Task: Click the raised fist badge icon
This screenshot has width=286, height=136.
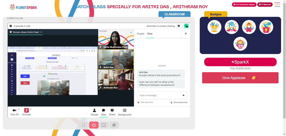Action: pyautogui.click(x=232, y=27)
